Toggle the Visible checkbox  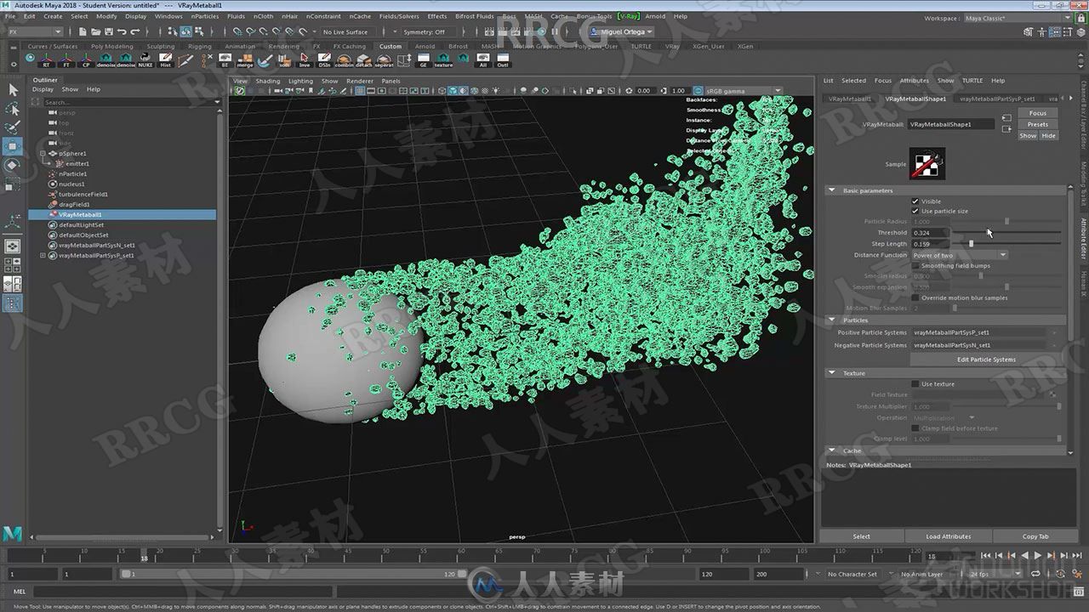pyautogui.click(x=915, y=201)
